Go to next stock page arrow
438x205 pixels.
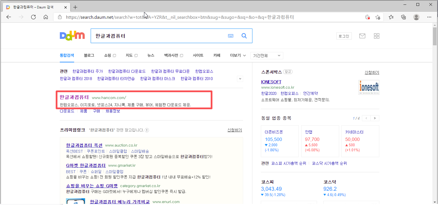(375, 118)
